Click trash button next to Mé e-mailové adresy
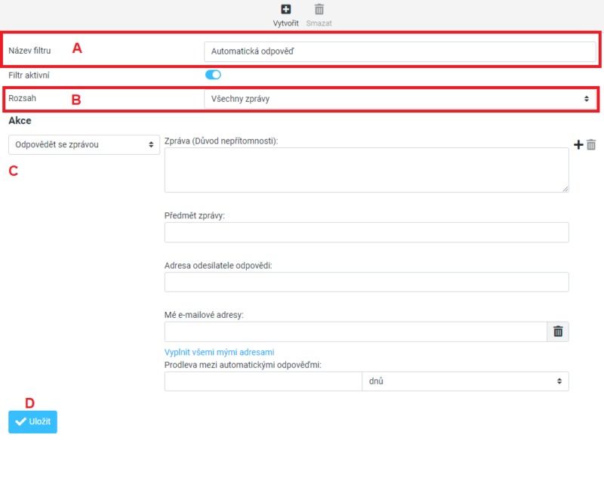Image resolution: width=604 pixels, height=478 pixels. pyautogui.click(x=557, y=332)
